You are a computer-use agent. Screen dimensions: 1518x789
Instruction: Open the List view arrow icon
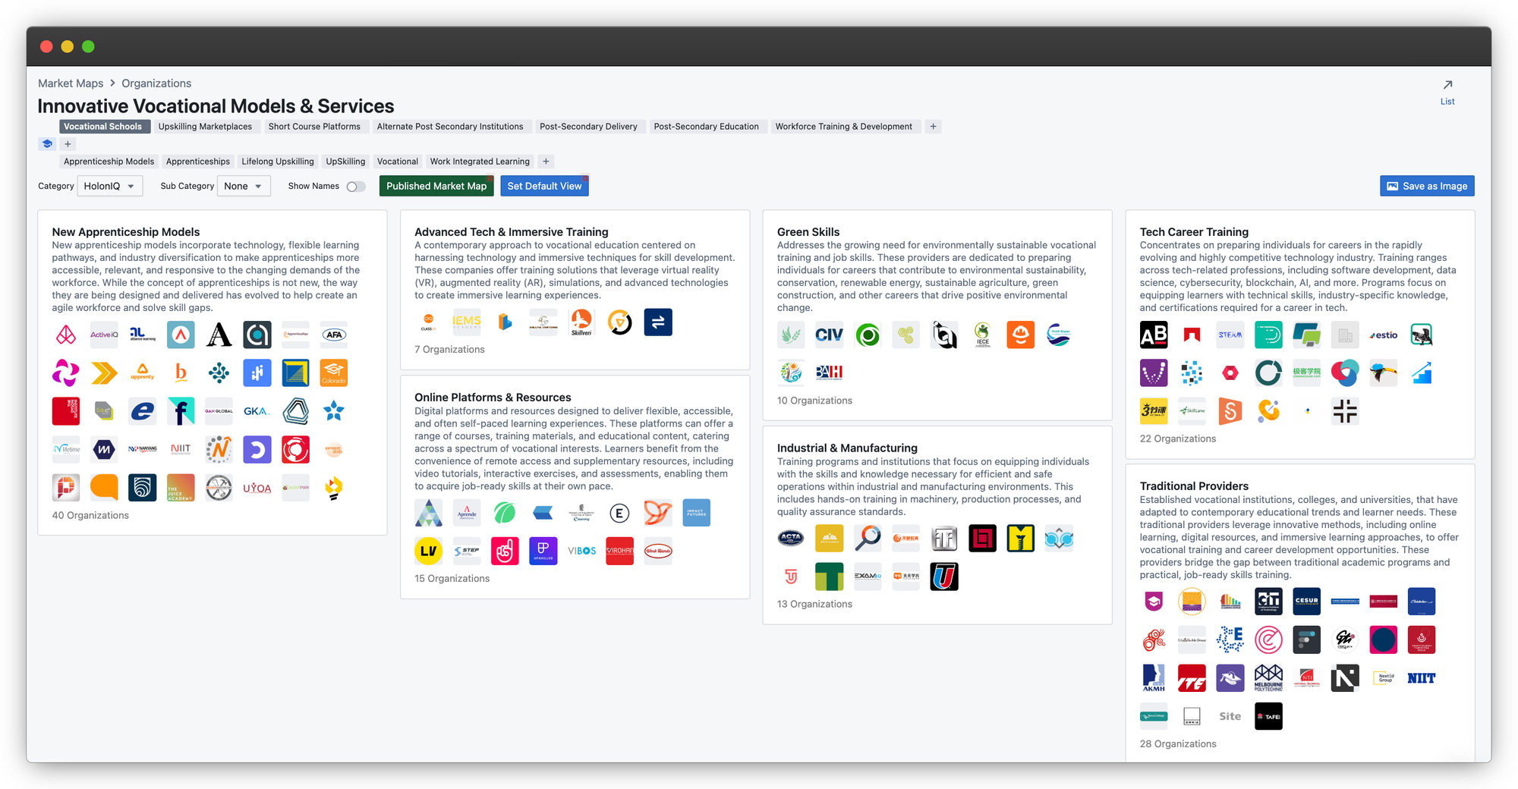point(1447,85)
